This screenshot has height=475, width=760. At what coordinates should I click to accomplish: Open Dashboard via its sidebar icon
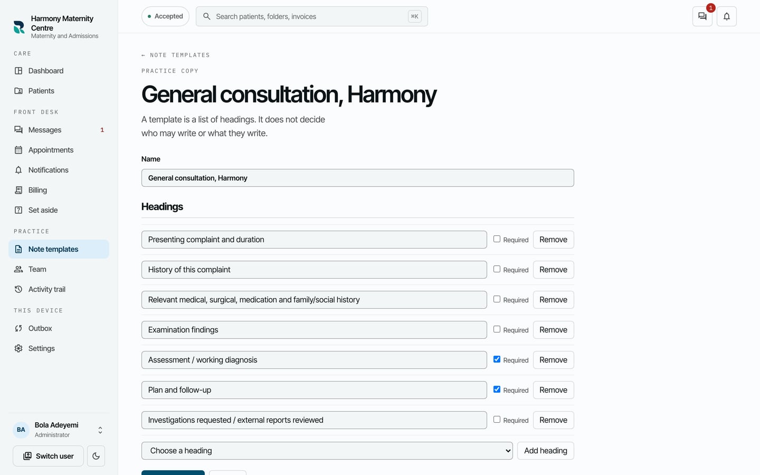18,71
